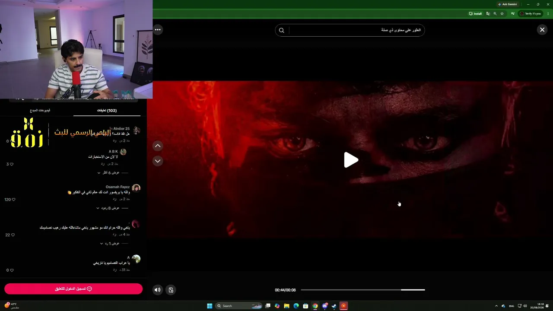Install the web app from address bar

pyautogui.click(x=475, y=14)
